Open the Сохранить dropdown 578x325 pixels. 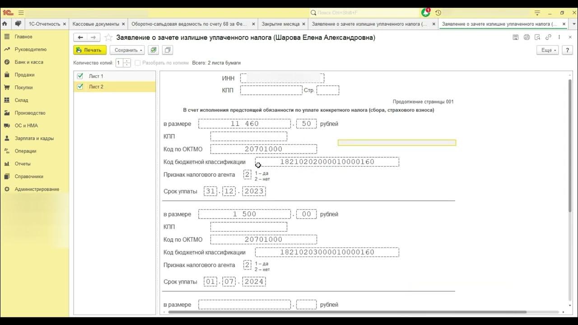click(128, 50)
